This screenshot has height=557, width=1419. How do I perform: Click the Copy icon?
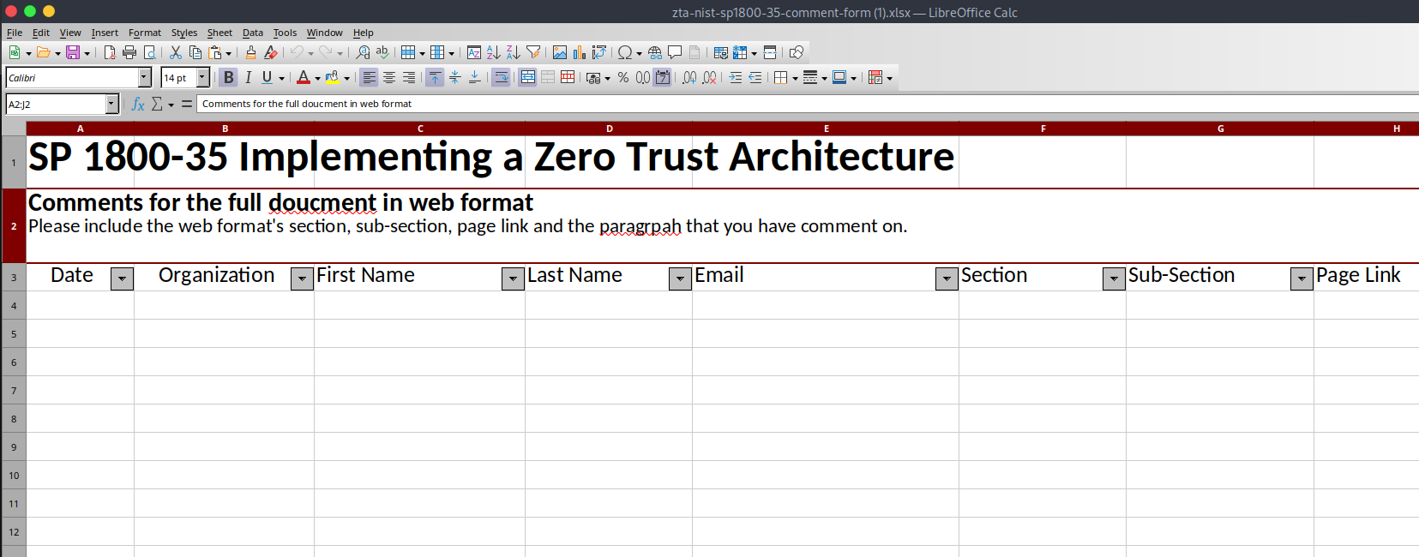[x=195, y=52]
